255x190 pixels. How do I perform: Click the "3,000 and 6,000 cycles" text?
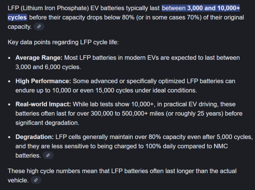(44, 67)
